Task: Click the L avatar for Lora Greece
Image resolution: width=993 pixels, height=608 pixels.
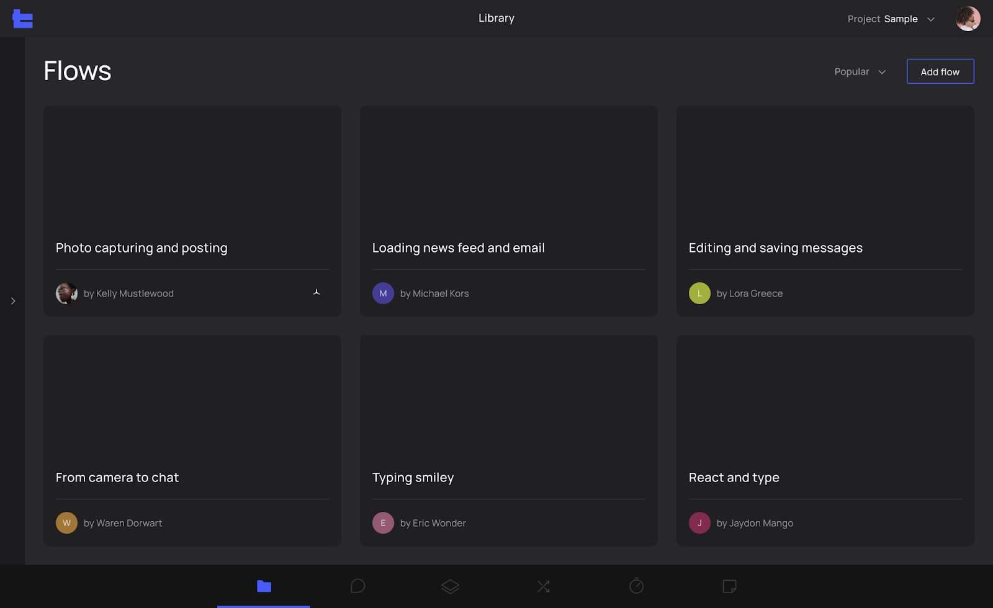Action: click(x=699, y=293)
